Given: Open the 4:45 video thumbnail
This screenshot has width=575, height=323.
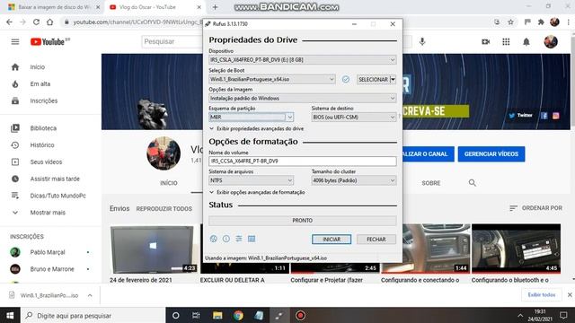Looking at the screenshot, I should [516, 249].
